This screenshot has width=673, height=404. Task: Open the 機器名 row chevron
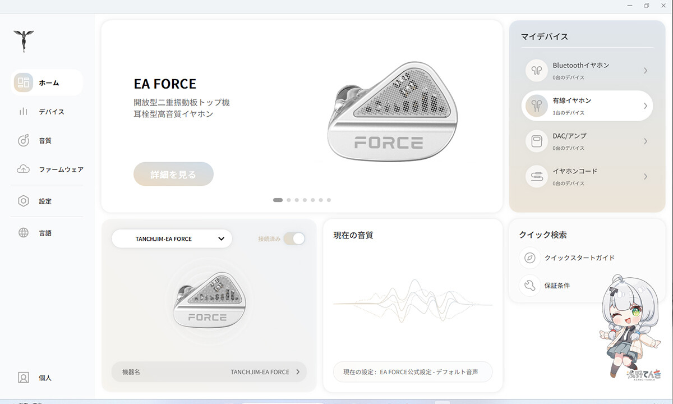pyautogui.click(x=298, y=371)
